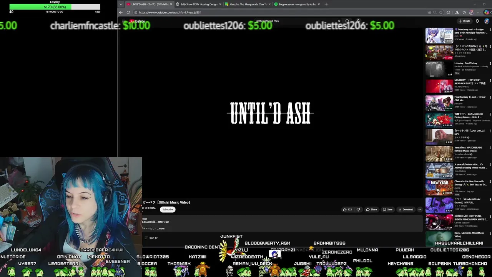Viewport: 492px width, 277px height.
Task: Reload the page with refresh icon
Action: tap(128, 12)
